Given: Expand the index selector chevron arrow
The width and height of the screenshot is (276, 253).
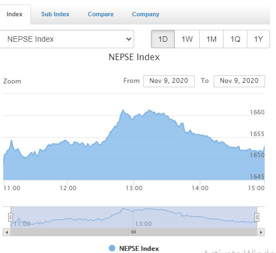Looking at the screenshot, I should [129, 39].
